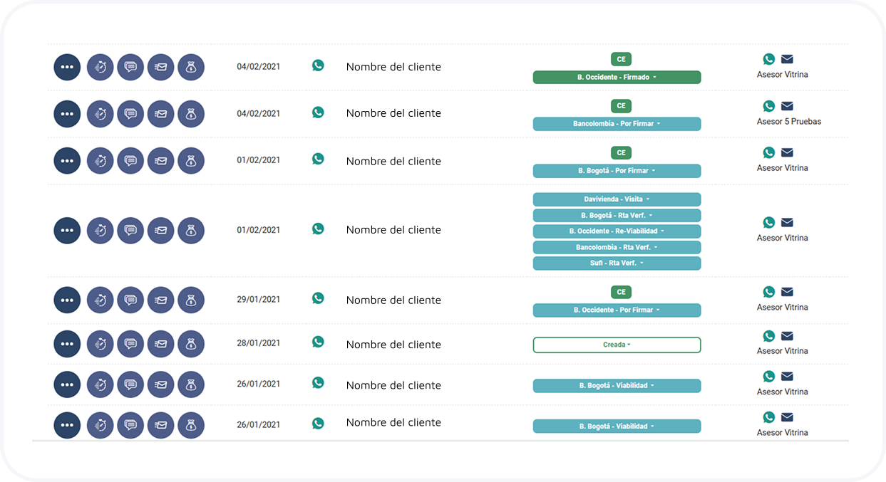Open the Davivienda - Visita dropdown

pyautogui.click(x=617, y=200)
